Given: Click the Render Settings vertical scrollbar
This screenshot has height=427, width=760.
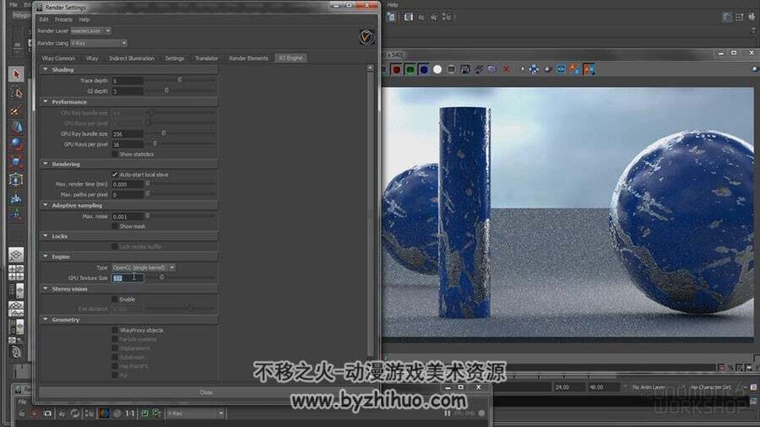Looking at the screenshot, I should [371, 212].
